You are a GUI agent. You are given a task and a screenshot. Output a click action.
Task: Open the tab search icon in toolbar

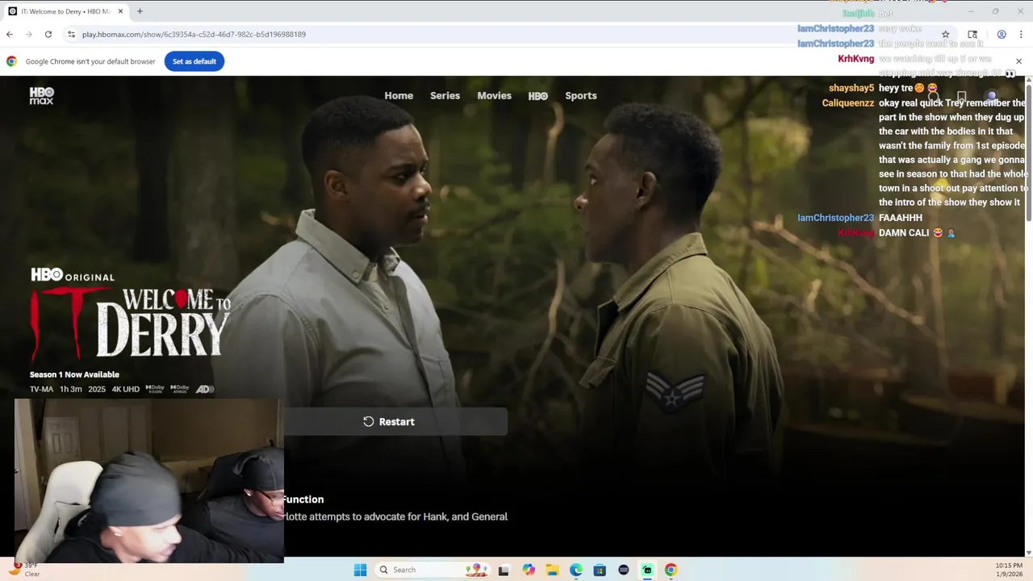pos(972,34)
